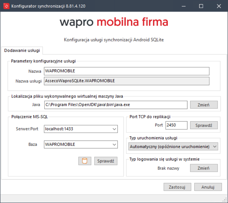Screen dimensions: 228x203
Task: Click the Parametery konfiguracyjne usługi group label
Action: pos(43,61)
